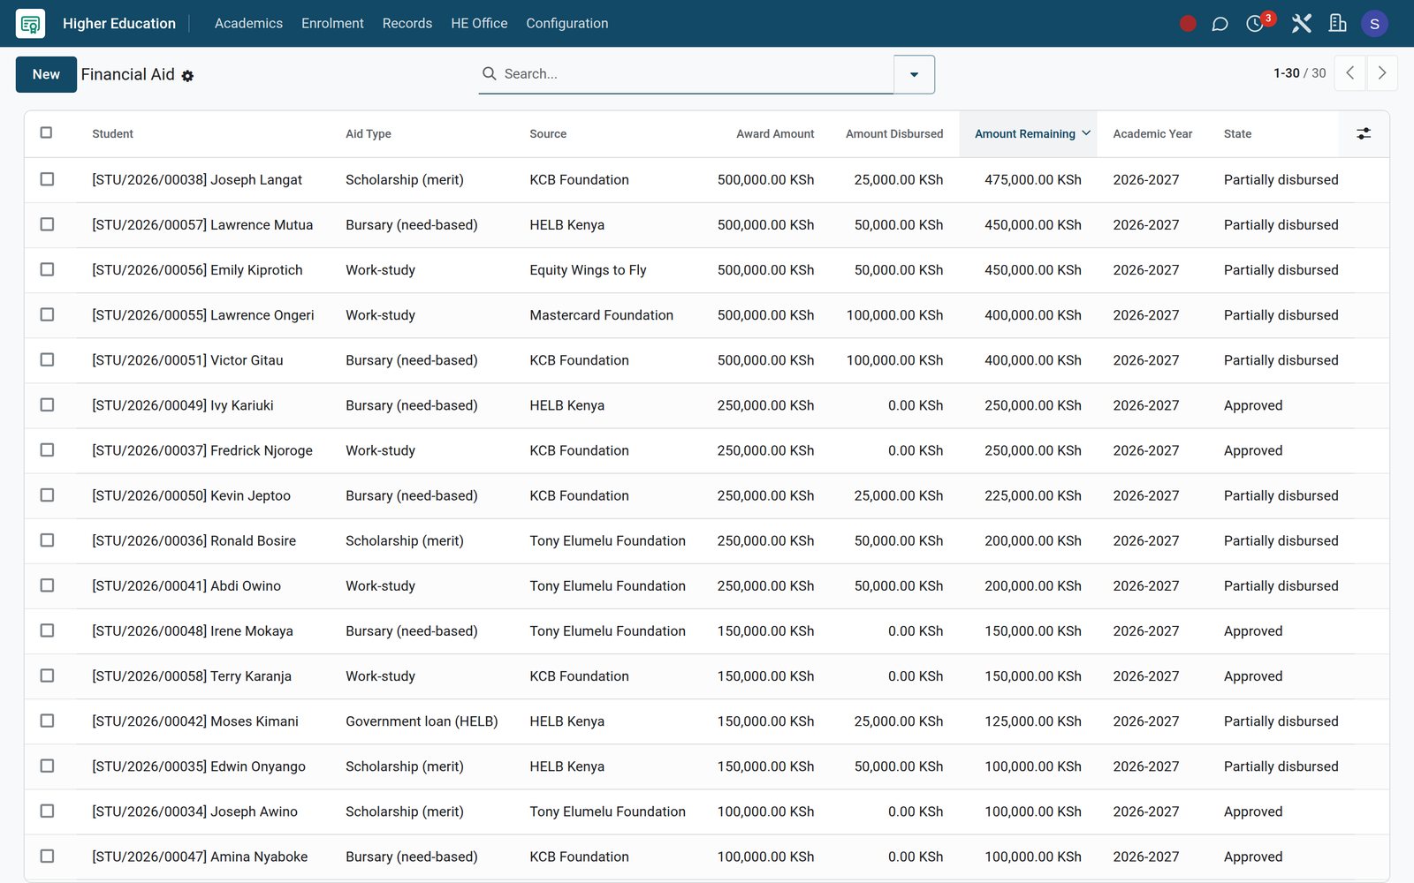The image size is (1414, 883).
Task: Sort by the Award Amount column header
Action: 775,134
